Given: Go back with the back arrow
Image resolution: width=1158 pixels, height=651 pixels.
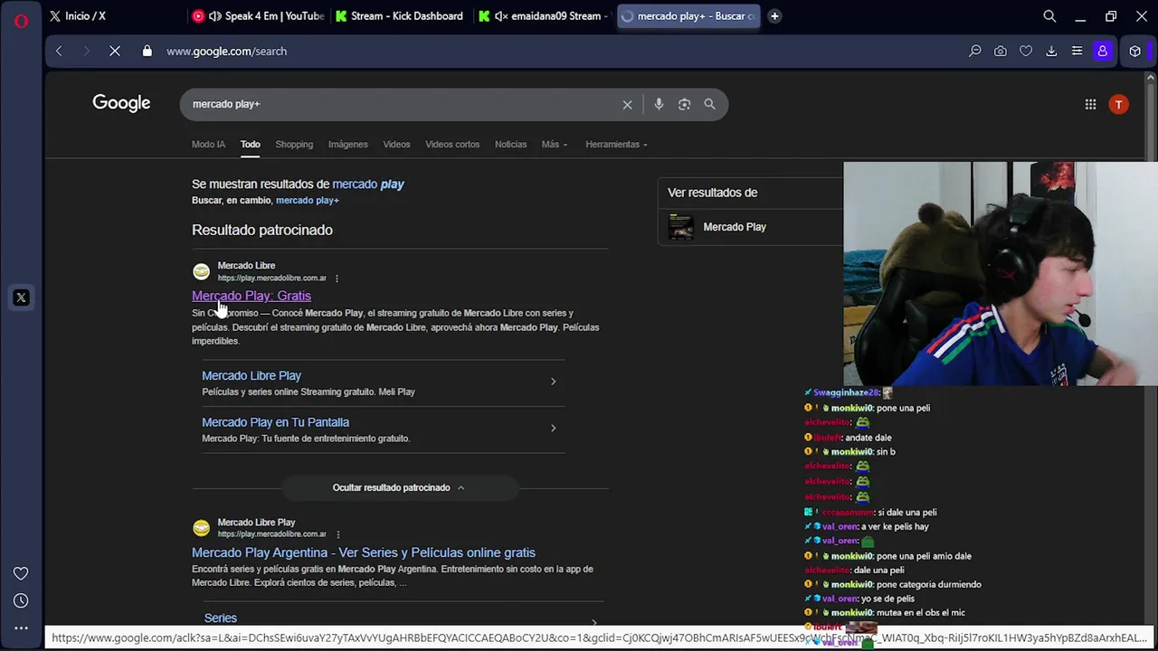Looking at the screenshot, I should (59, 52).
